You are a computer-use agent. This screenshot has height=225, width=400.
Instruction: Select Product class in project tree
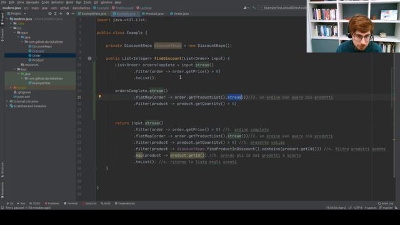tap(36, 60)
